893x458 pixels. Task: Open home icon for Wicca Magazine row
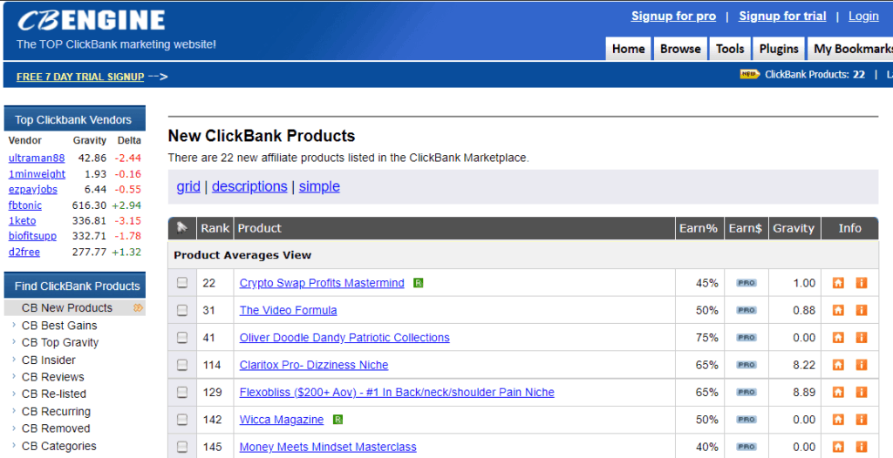pos(838,420)
